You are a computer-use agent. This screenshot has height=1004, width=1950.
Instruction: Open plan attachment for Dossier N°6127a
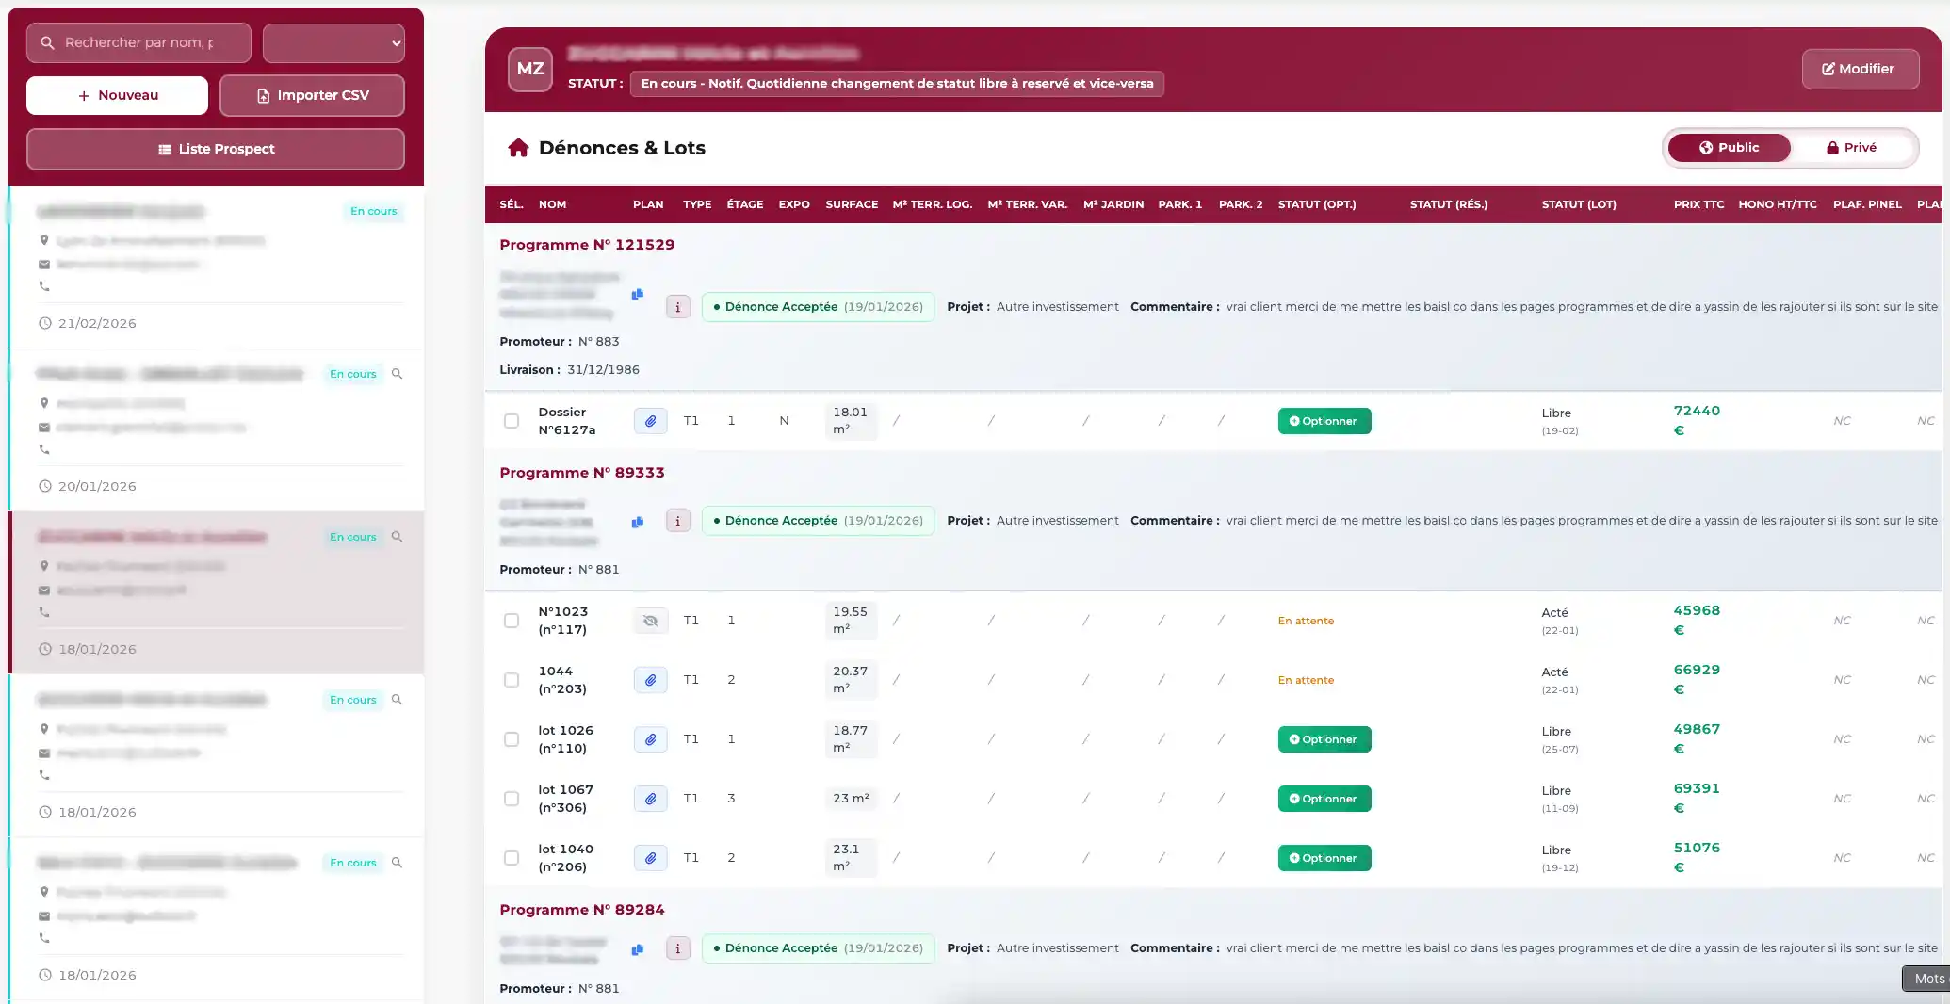[x=650, y=421]
